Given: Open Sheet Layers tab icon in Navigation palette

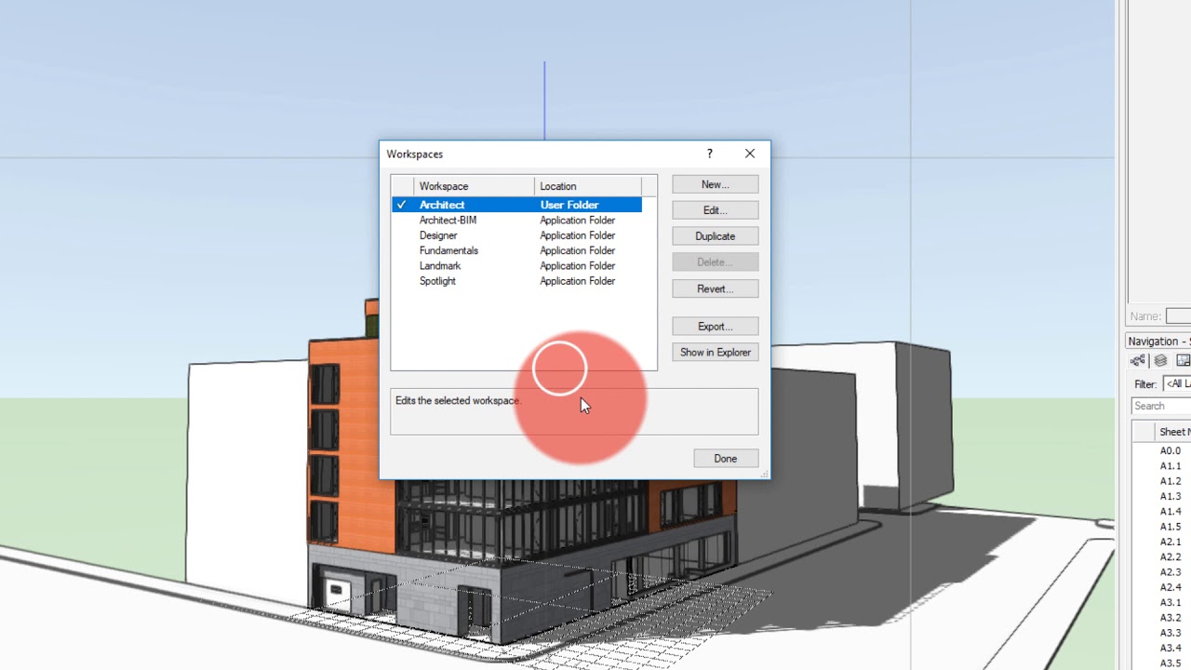Looking at the screenshot, I should click(1183, 361).
